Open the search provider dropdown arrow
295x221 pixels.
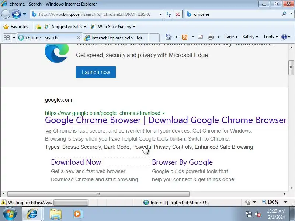pos(291,14)
